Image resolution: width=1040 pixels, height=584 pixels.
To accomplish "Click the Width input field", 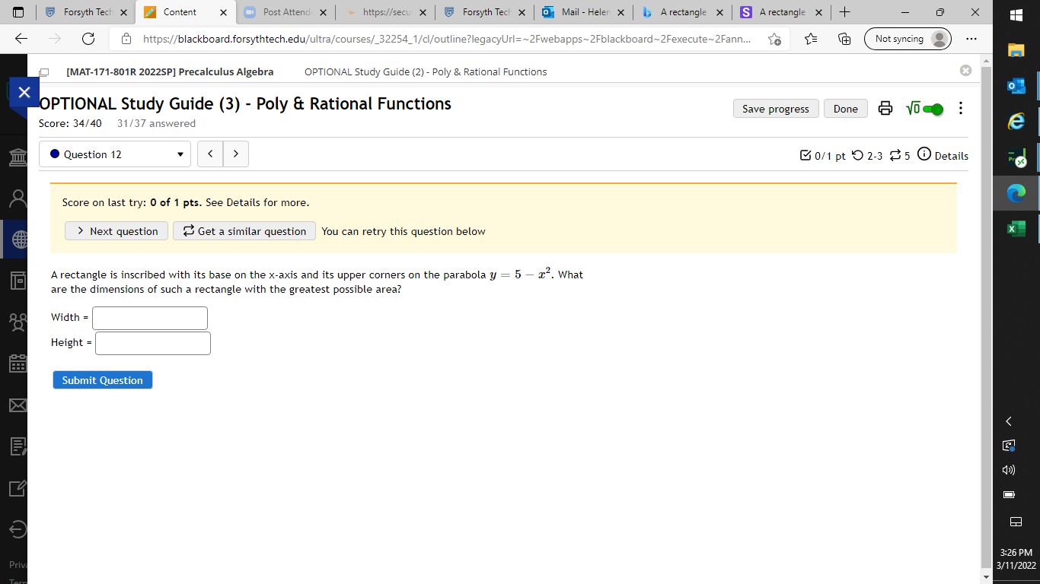I will 150,318.
